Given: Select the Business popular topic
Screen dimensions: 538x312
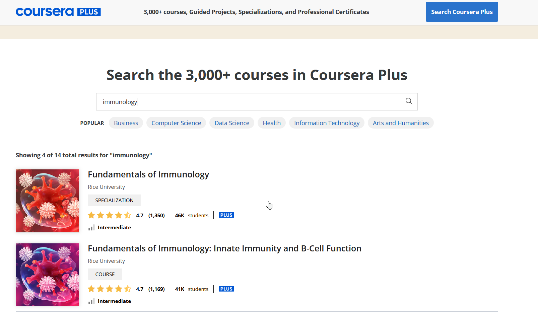Looking at the screenshot, I should coord(126,123).
